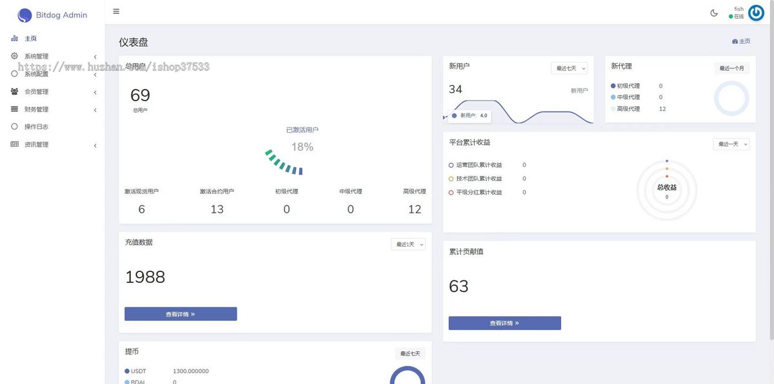Click the 高级代理 value 12 in 总用户 card
Image resolution: width=774 pixels, height=384 pixels.
click(x=415, y=209)
